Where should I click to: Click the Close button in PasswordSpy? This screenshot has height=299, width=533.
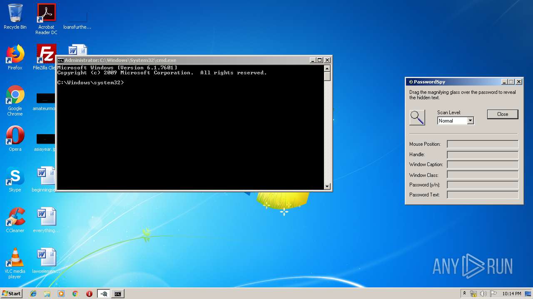503,114
